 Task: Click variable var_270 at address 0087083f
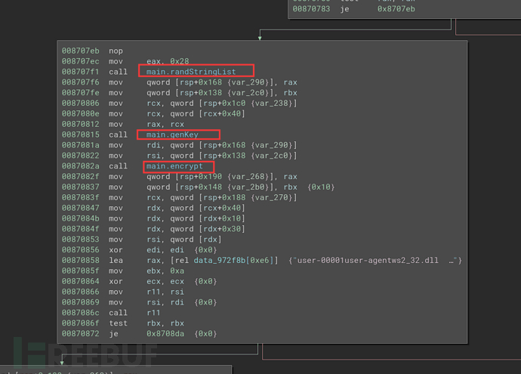tap(272, 197)
